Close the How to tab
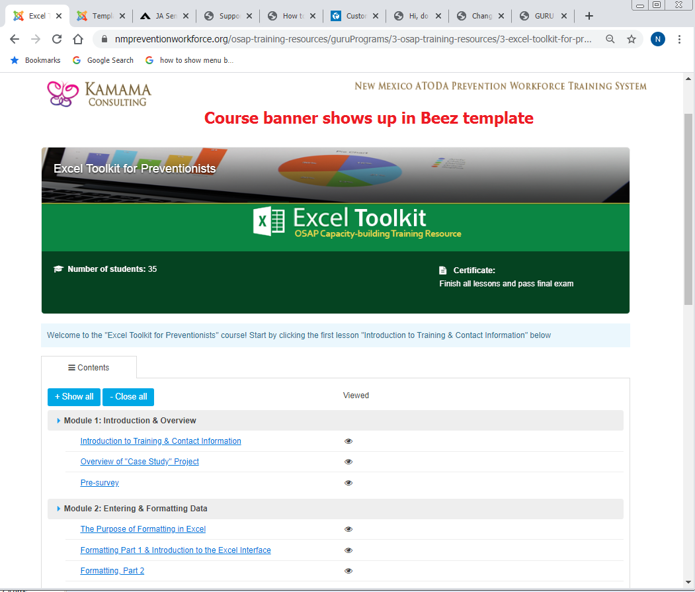The width and height of the screenshot is (695, 592). pyautogui.click(x=313, y=16)
